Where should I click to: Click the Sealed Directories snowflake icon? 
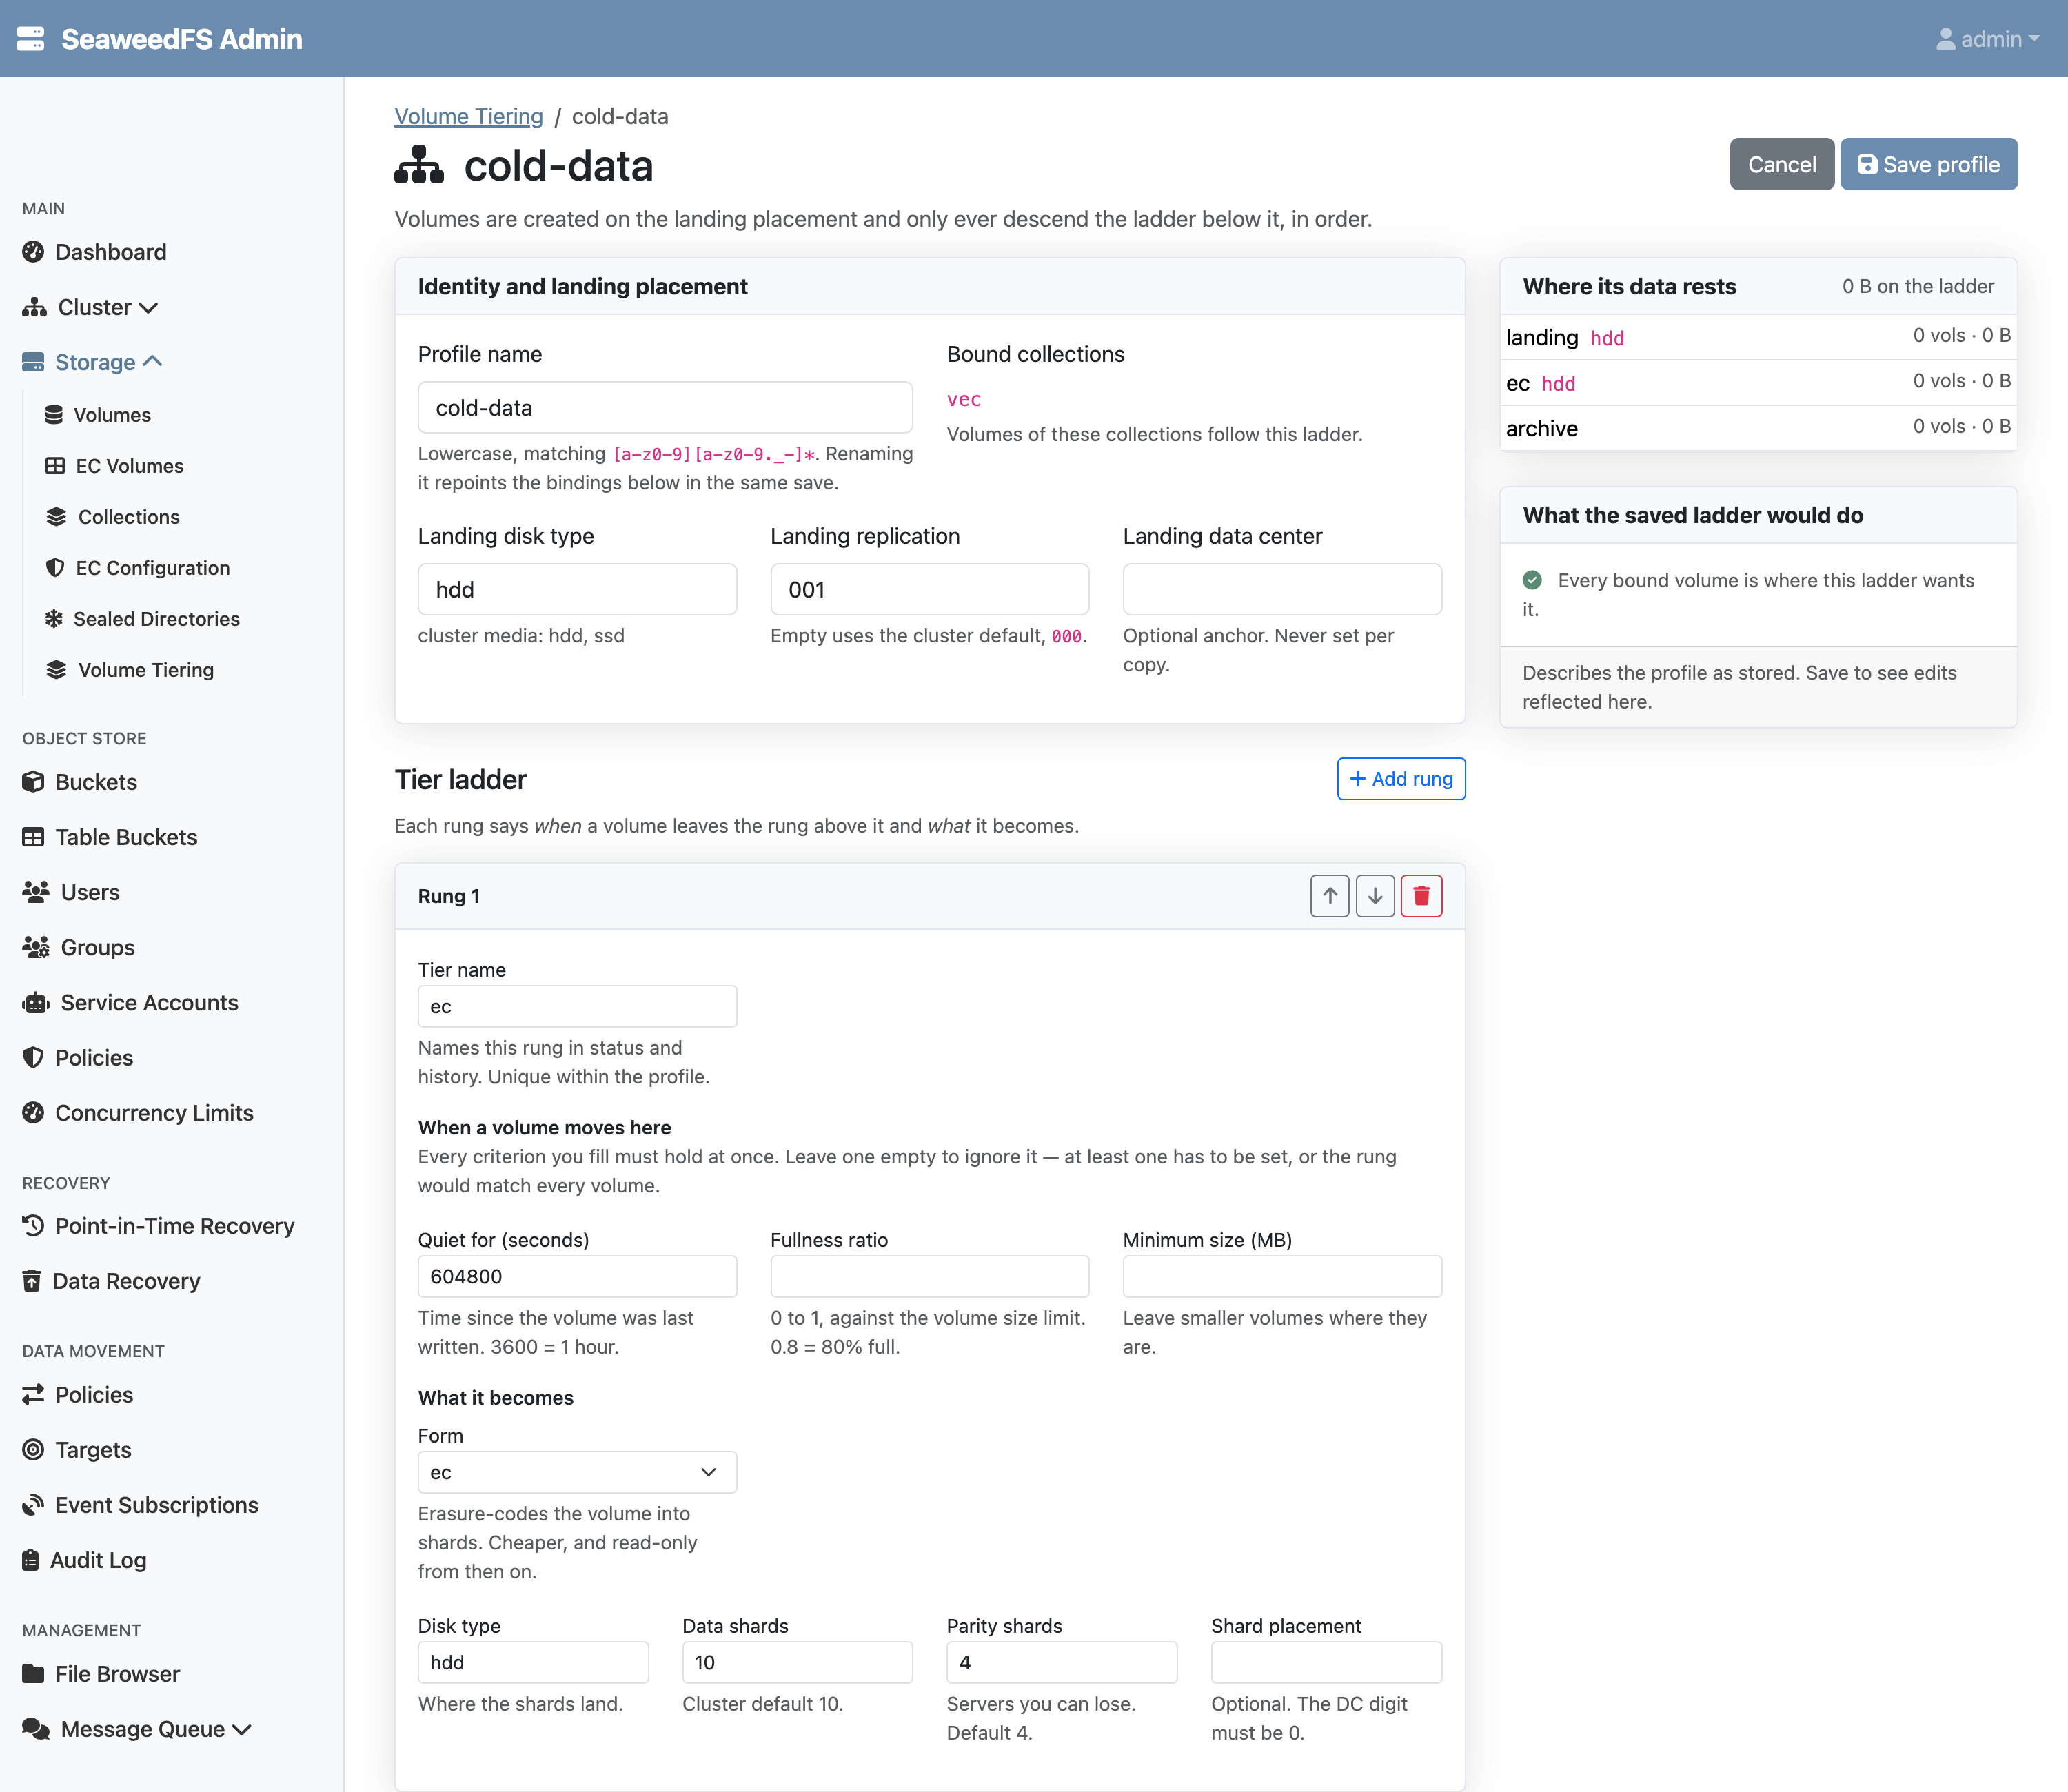click(x=54, y=619)
